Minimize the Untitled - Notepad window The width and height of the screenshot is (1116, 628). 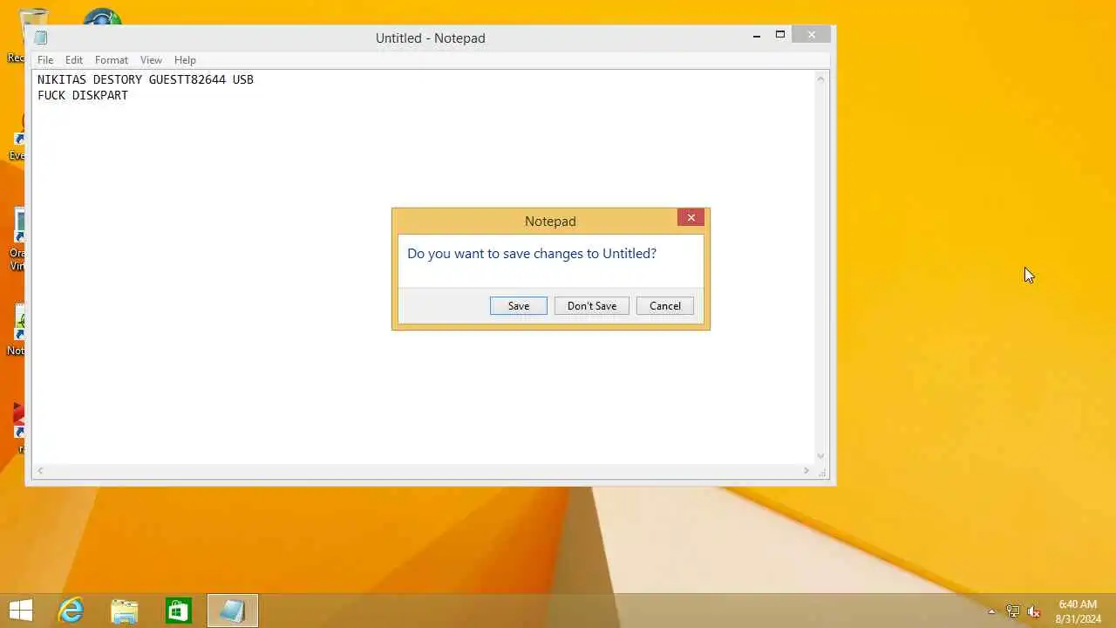tap(757, 36)
